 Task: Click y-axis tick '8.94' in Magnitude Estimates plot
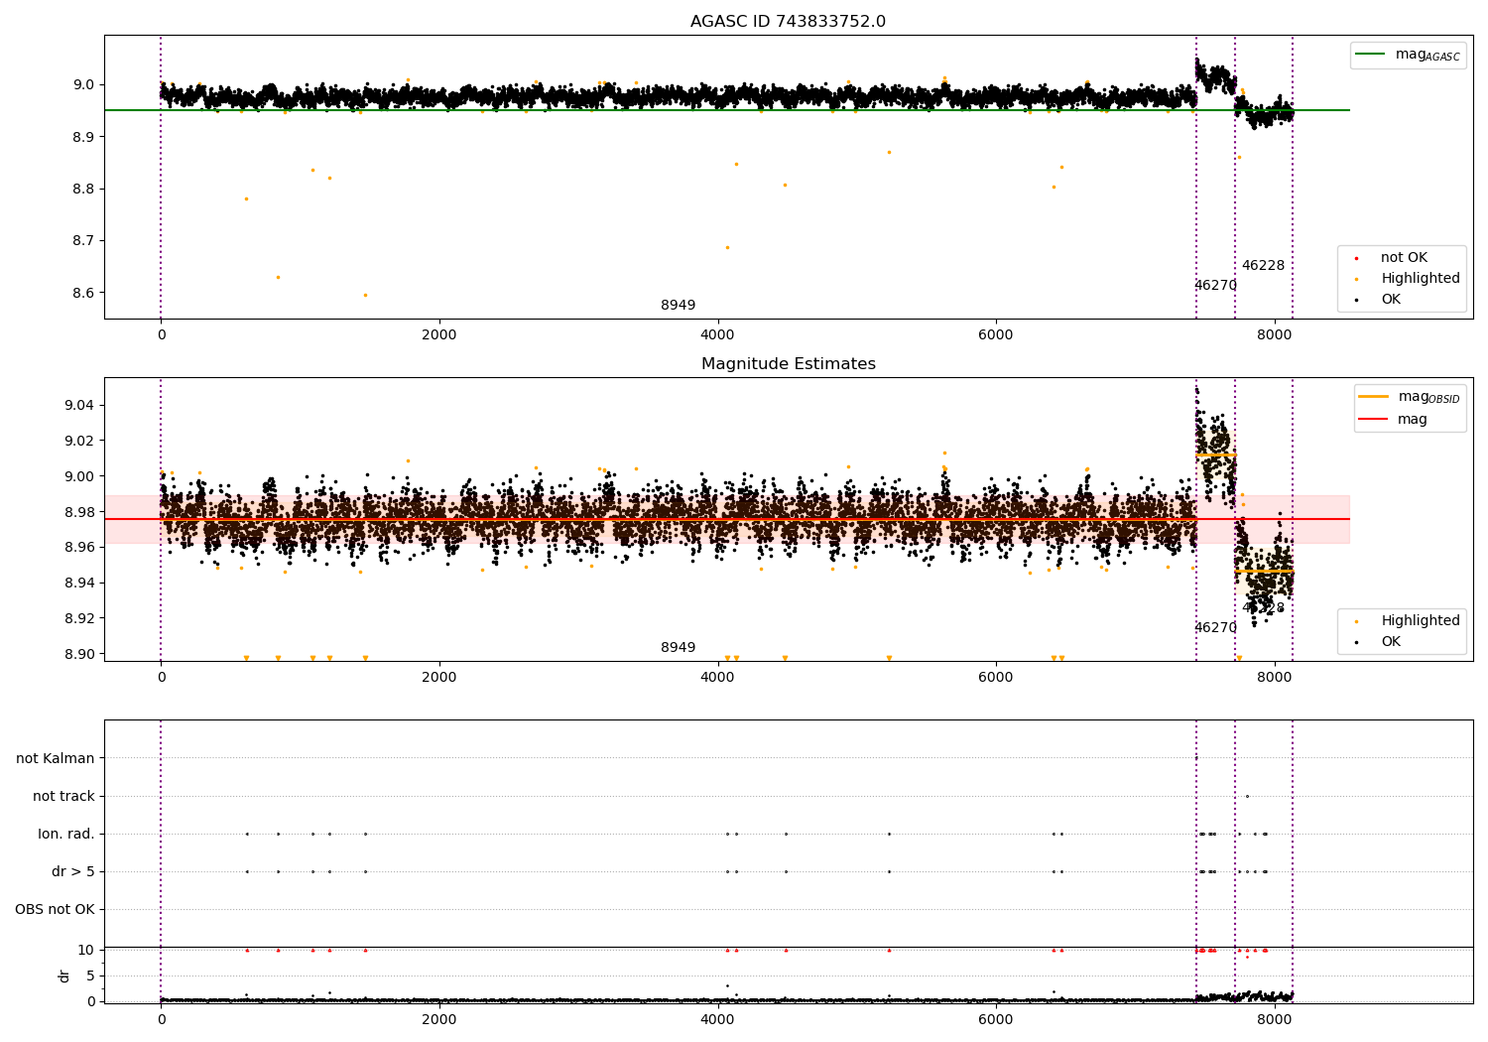point(80,584)
